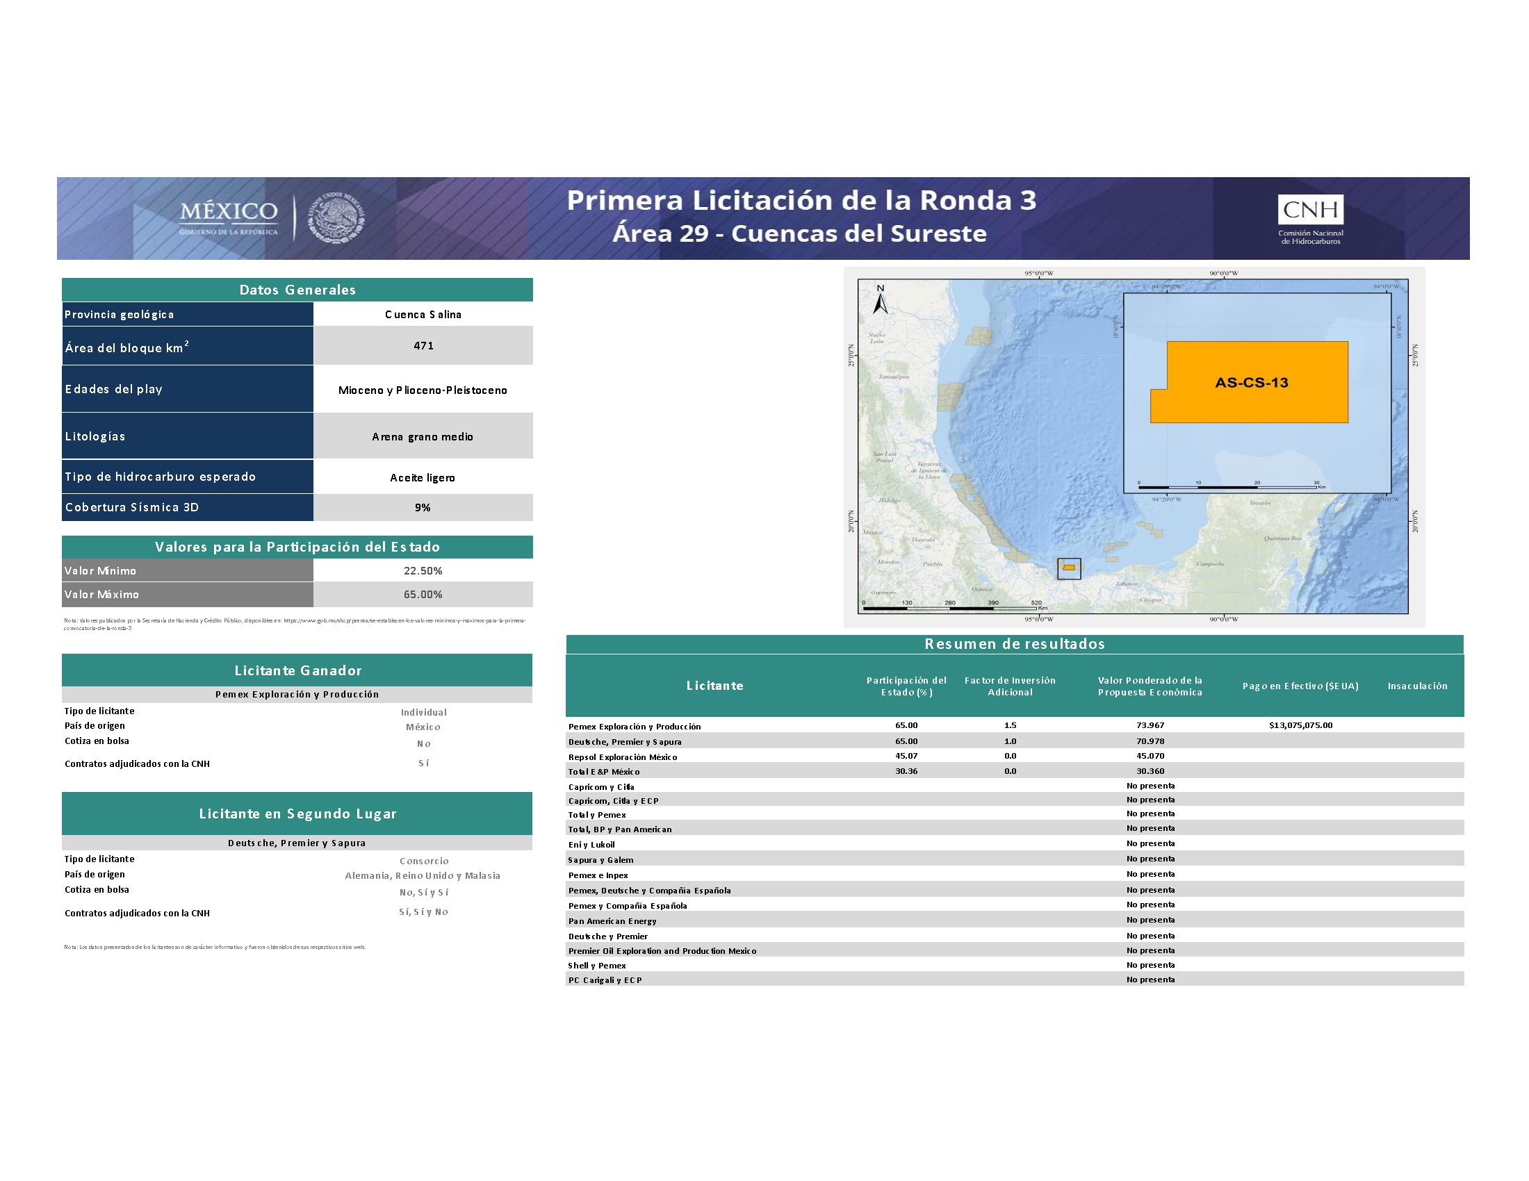The height and width of the screenshot is (1181, 1529).
Task: Click 'Valor Ponderado de la Propuesta Económica' header
Action: 1150,686
